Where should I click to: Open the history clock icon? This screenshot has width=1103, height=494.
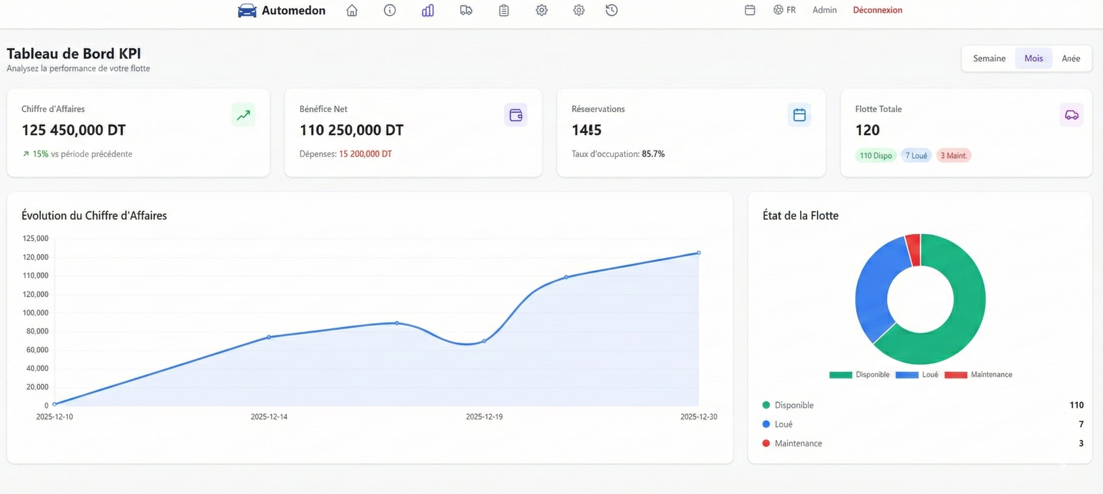coord(611,10)
